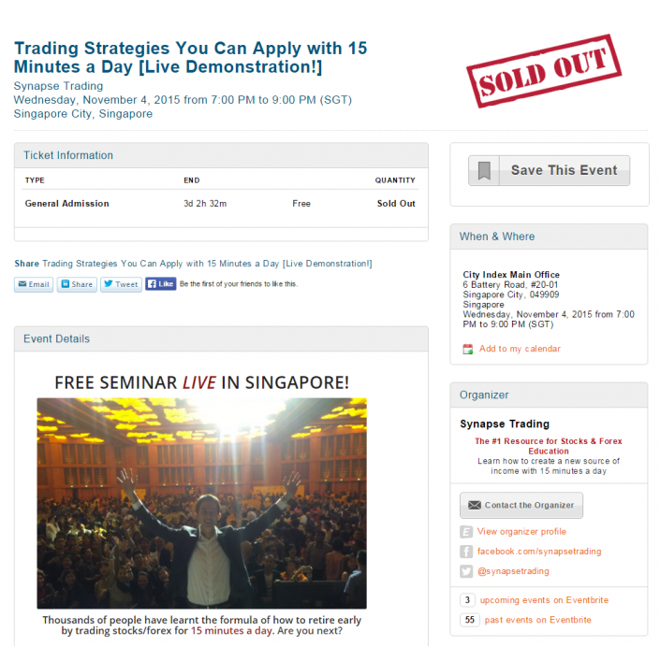
Task: Click the seminar crowd photo
Action: 201,503
